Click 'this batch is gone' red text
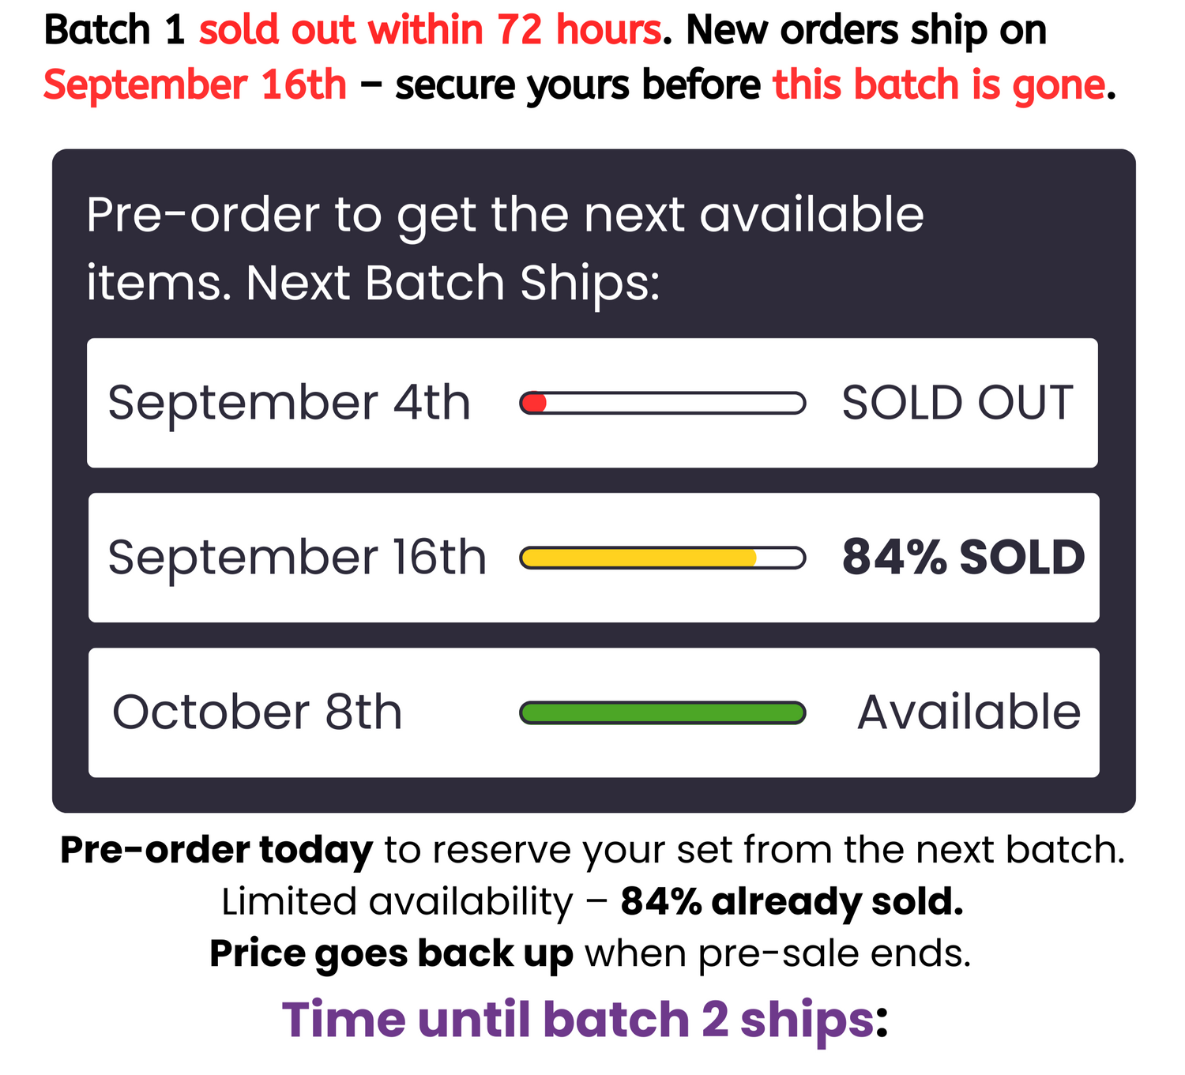 click(x=939, y=85)
